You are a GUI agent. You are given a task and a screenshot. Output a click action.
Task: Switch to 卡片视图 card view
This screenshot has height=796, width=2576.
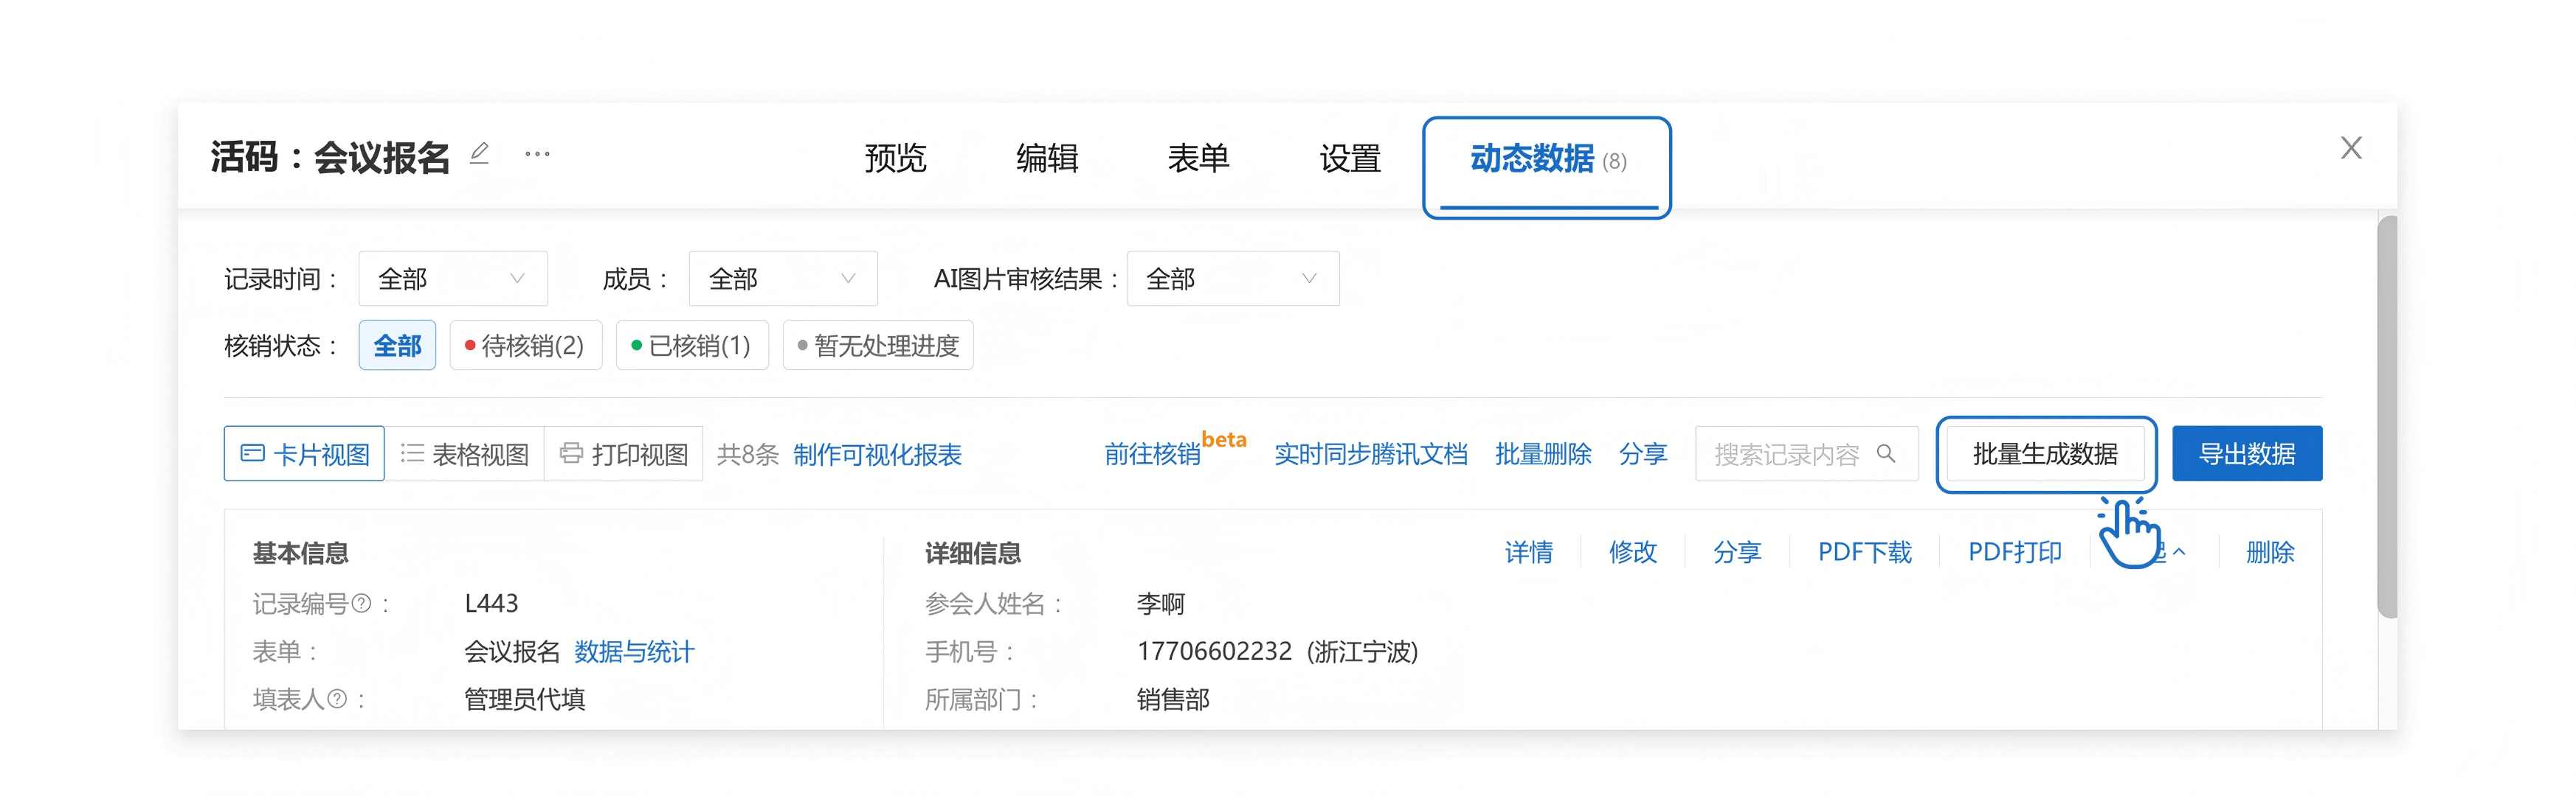(x=305, y=455)
